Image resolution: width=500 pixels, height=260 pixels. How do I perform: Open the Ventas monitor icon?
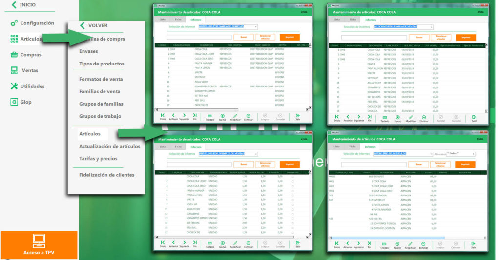[14, 70]
